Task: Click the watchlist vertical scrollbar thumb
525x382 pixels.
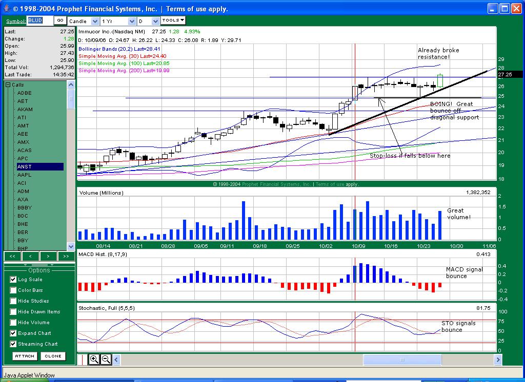Action: point(71,99)
